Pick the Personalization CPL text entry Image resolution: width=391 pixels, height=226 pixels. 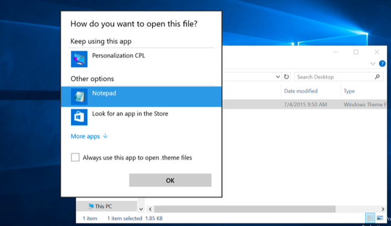pyautogui.click(x=119, y=55)
